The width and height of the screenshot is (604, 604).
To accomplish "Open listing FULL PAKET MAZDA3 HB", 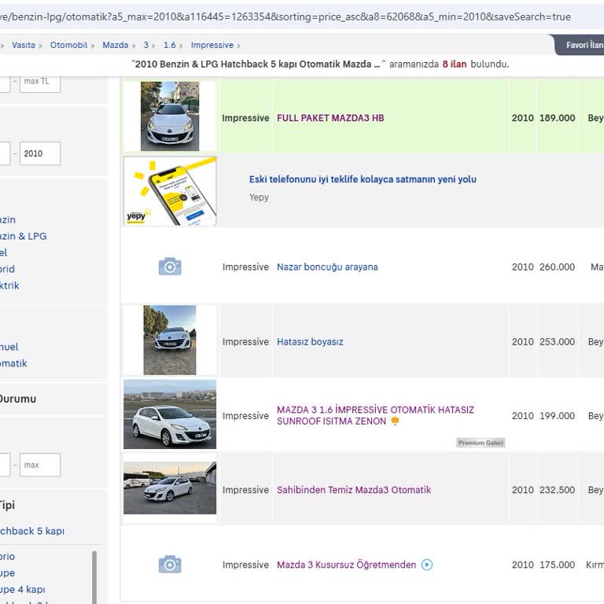I will click(330, 118).
